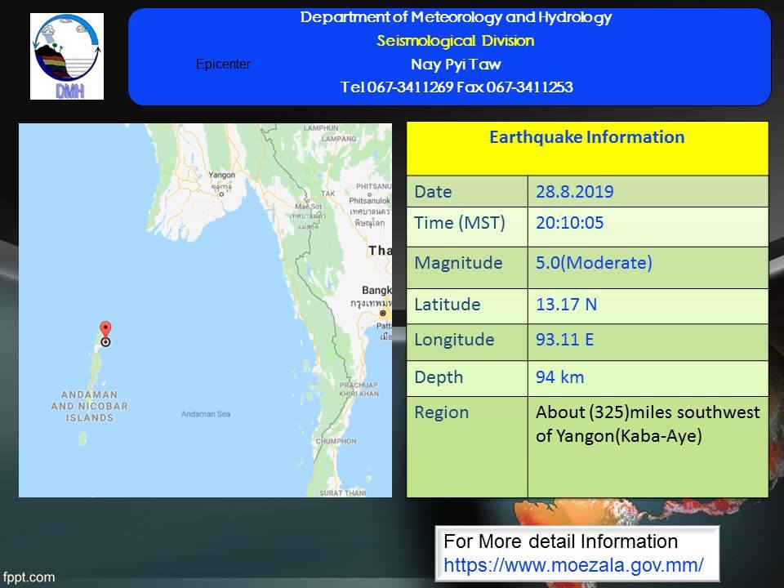Select the Date value 28.8.2019 cell
This screenshot has height=588, width=784.
coord(575,193)
